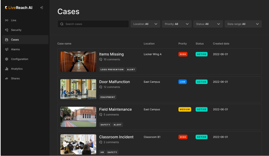Click the LOSS PREVENTION tag
Screen dimensions: 269x156
pos(112,70)
